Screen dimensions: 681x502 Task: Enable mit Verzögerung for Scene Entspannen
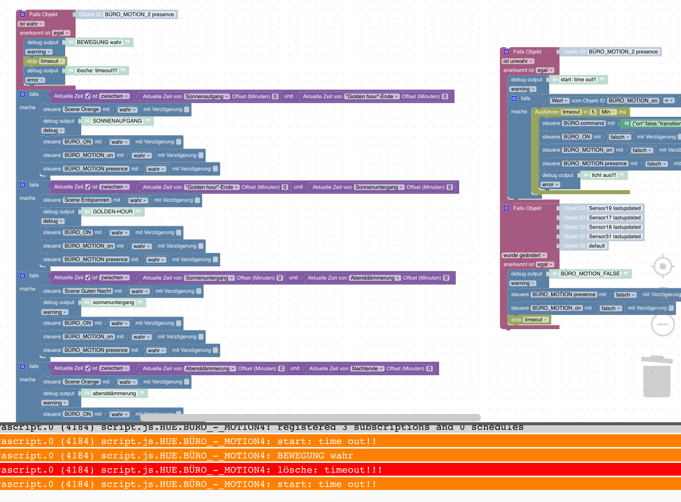coord(197,200)
